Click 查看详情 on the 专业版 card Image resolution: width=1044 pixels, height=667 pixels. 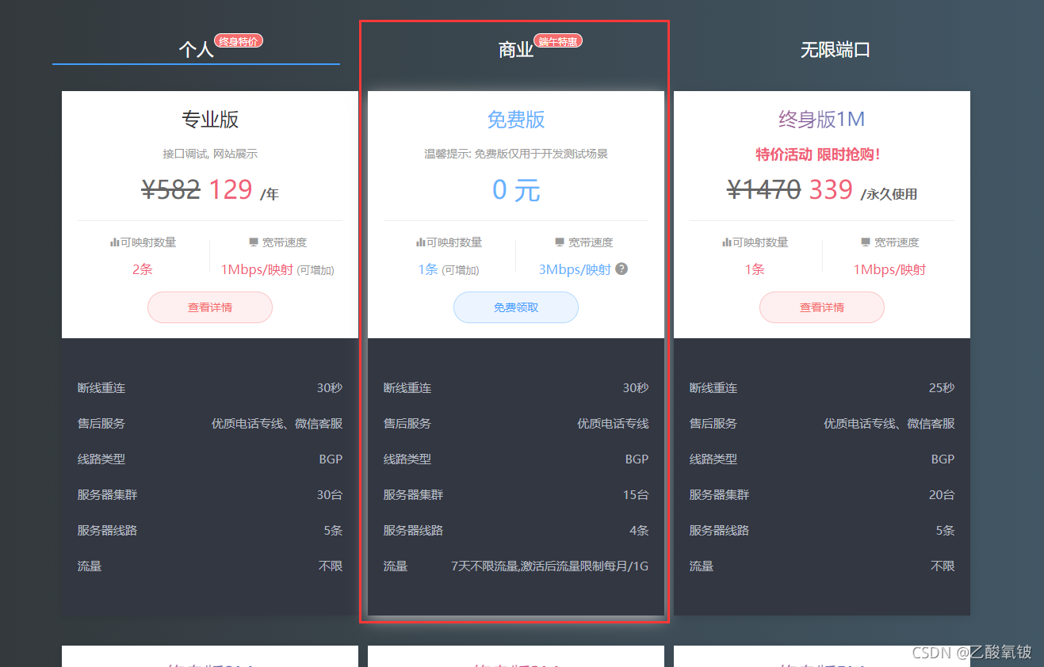209,307
